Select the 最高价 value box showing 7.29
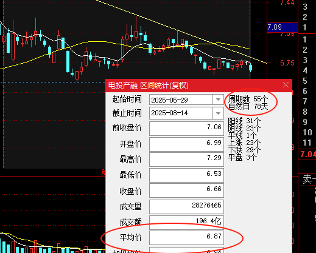 [186, 160]
